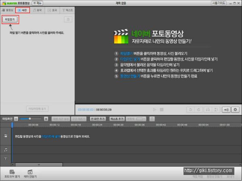This screenshot has width=242, height=181.
Task: Click the 보내기 export button
Action: point(230,177)
